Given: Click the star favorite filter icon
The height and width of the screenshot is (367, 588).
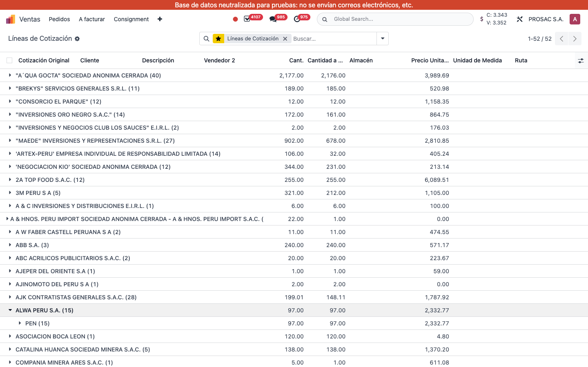Looking at the screenshot, I should tap(218, 39).
